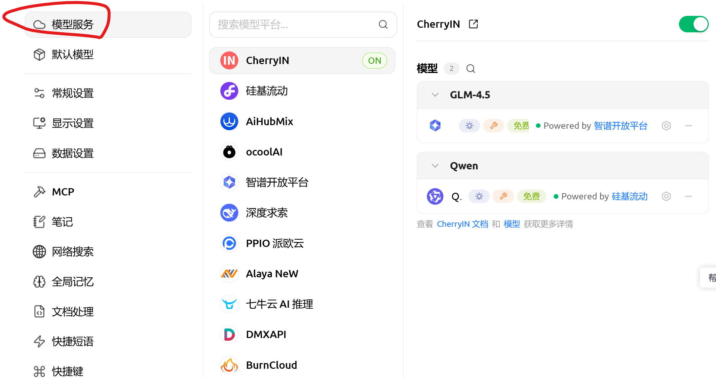Click the 快捷键 command icon
The width and height of the screenshot is (716, 378).
(39, 371)
